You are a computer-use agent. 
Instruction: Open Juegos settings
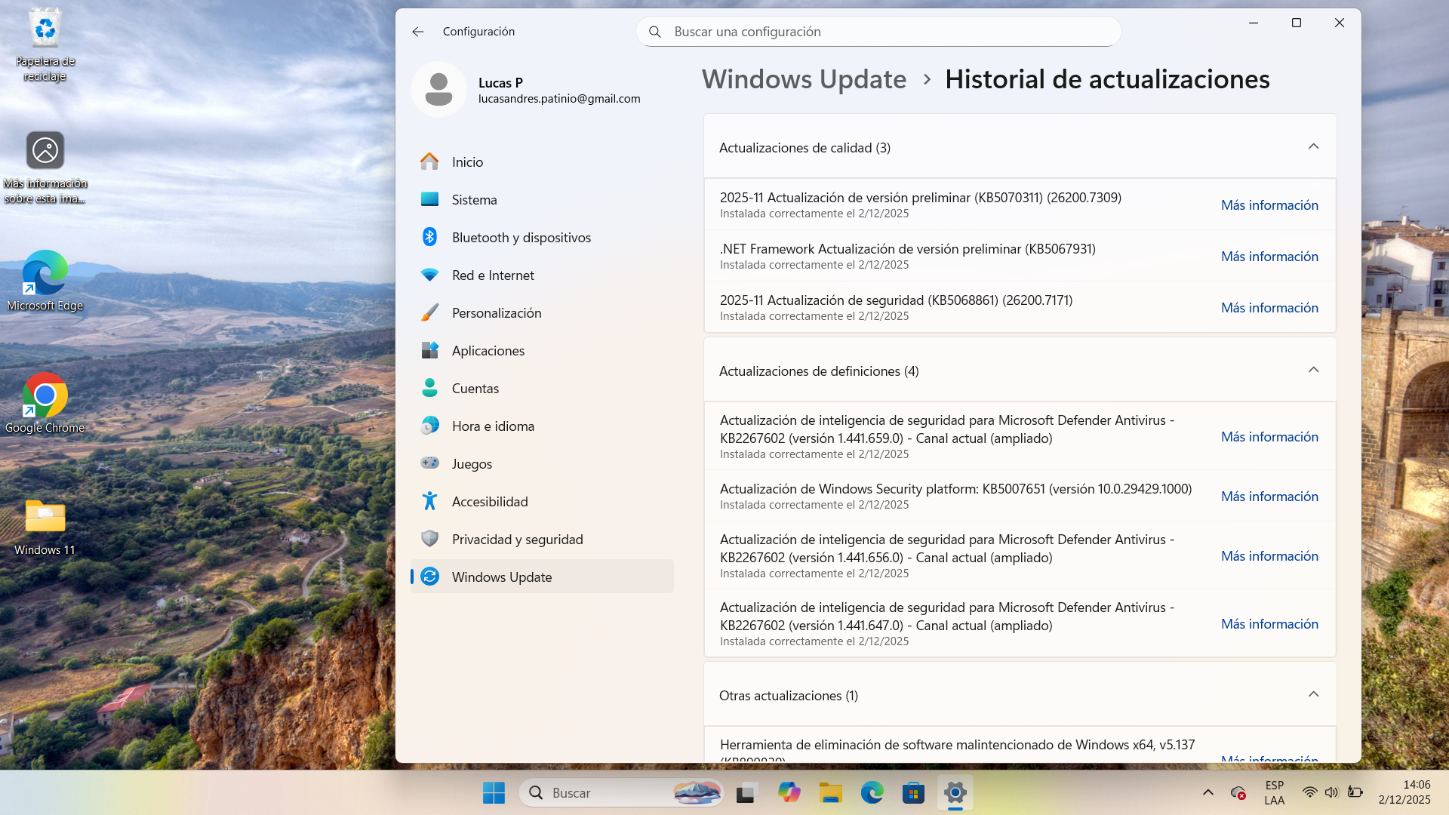[471, 464]
